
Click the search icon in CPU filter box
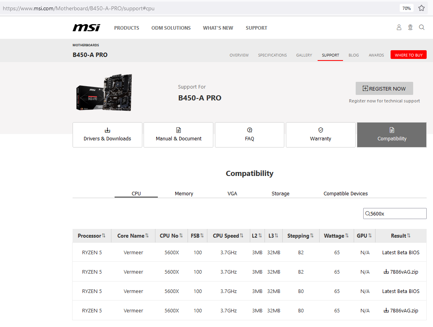click(368, 214)
